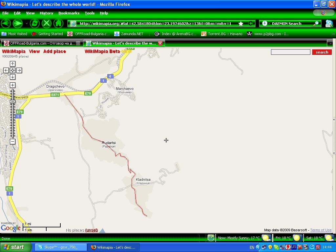Click the (unset) link near No places
The height and width of the screenshot is (252, 336).
click(x=92, y=230)
